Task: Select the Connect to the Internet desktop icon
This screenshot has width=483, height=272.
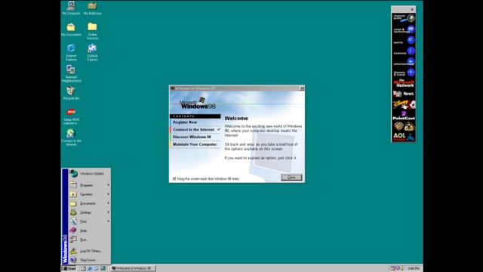Action: 71,138
